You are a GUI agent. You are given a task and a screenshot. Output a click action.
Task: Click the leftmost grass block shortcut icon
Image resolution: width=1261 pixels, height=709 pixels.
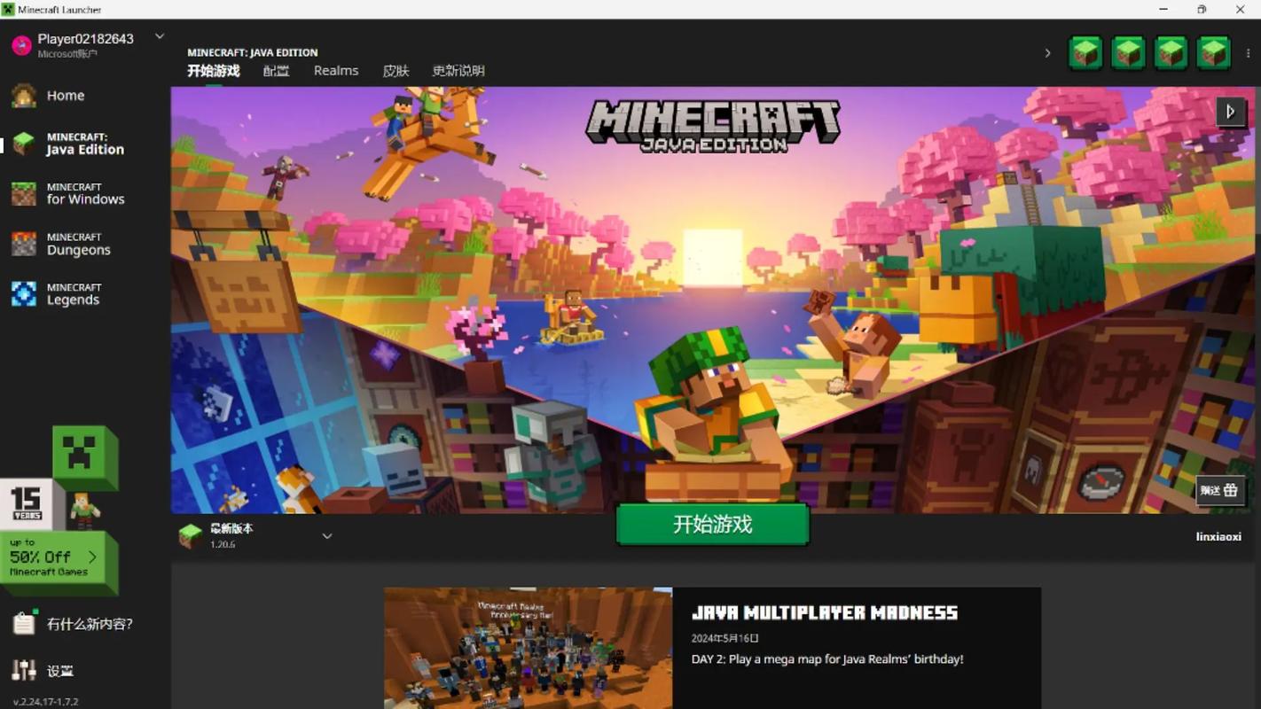1085,53
